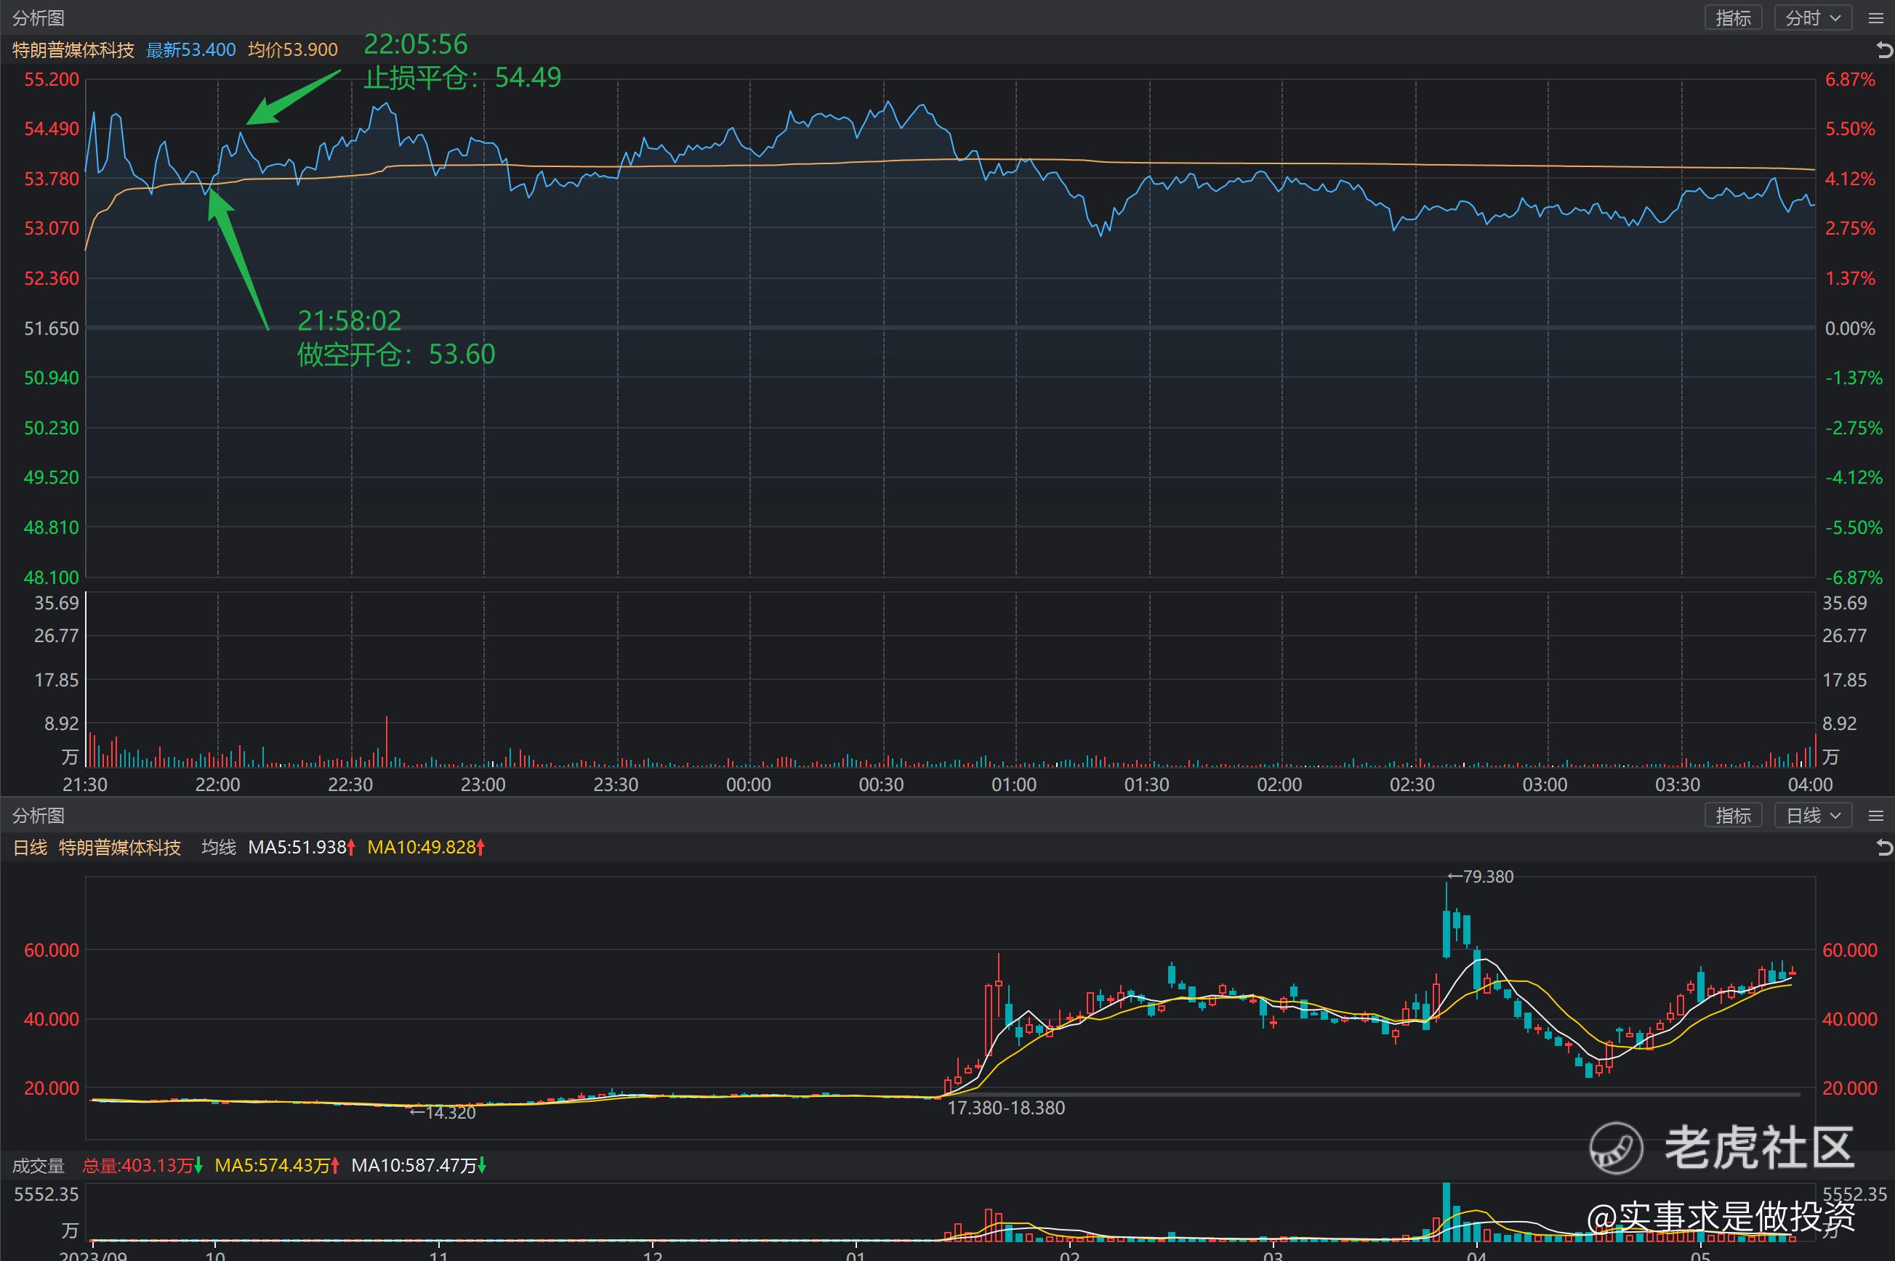
Task: Open the daily chart hamburger menu
Action: point(1875,816)
